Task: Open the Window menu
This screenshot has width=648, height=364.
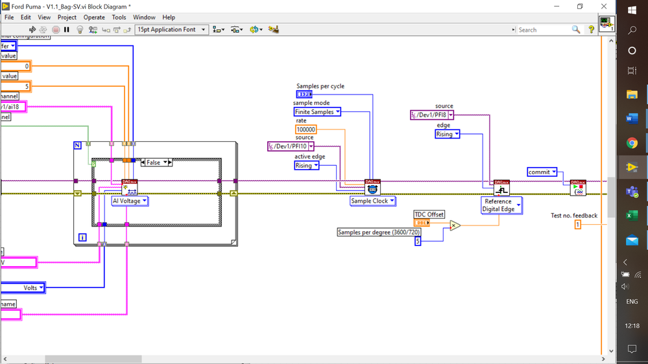Action: pos(144,17)
